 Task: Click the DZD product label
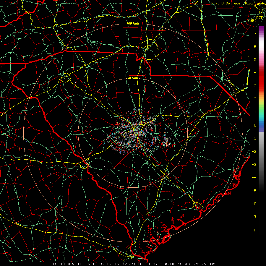pos(260,17)
